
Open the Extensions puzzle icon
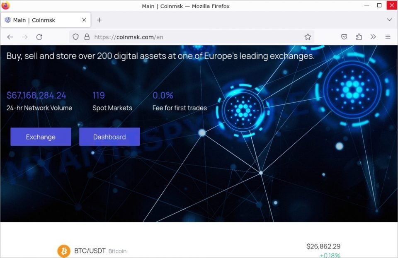[359, 37]
